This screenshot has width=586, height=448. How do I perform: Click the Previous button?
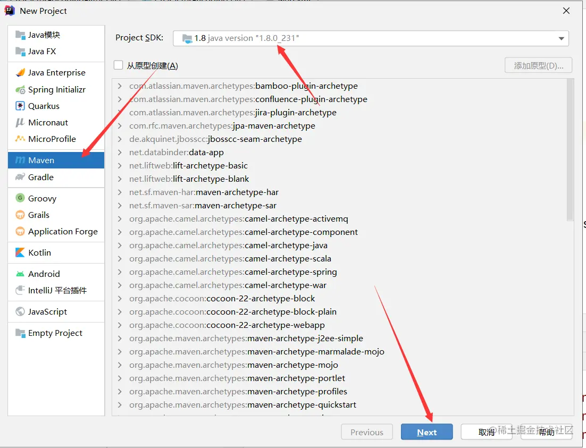click(366, 432)
